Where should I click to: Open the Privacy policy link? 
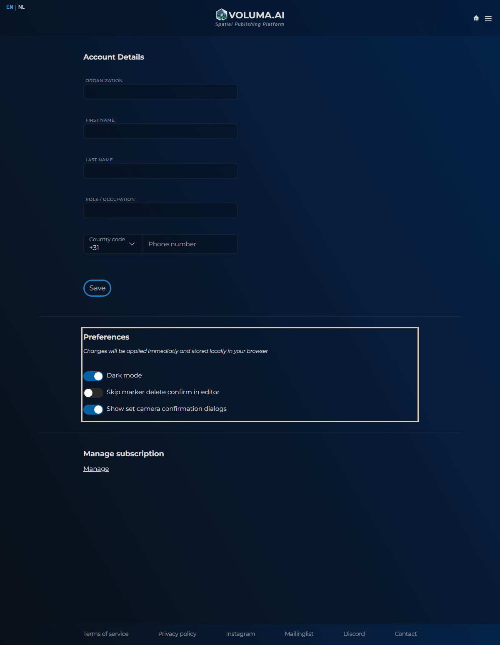click(177, 633)
